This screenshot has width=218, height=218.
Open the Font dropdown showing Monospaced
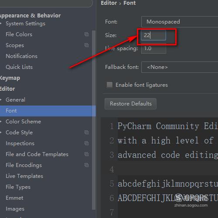[x=180, y=22]
